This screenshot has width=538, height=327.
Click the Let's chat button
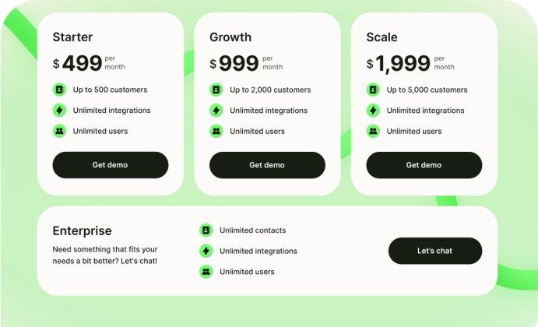coord(434,251)
